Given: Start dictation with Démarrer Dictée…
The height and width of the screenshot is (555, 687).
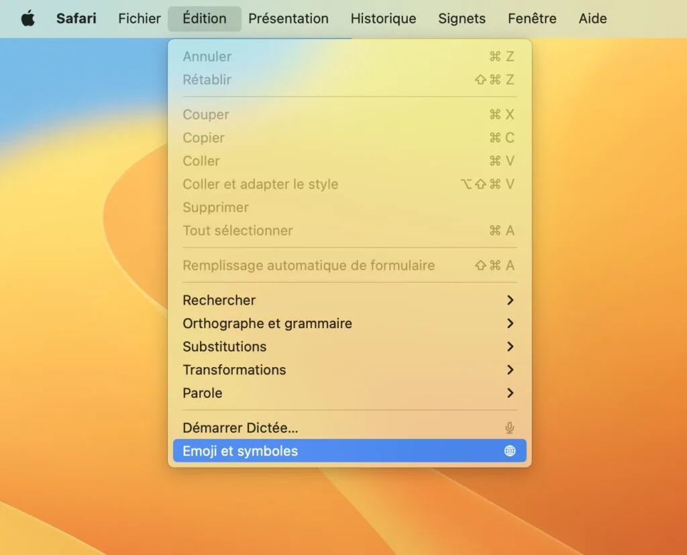Looking at the screenshot, I should (350, 428).
